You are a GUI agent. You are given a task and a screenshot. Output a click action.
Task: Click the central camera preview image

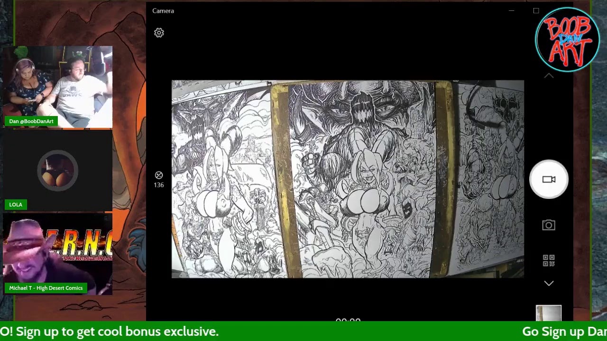pyautogui.click(x=348, y=179)
